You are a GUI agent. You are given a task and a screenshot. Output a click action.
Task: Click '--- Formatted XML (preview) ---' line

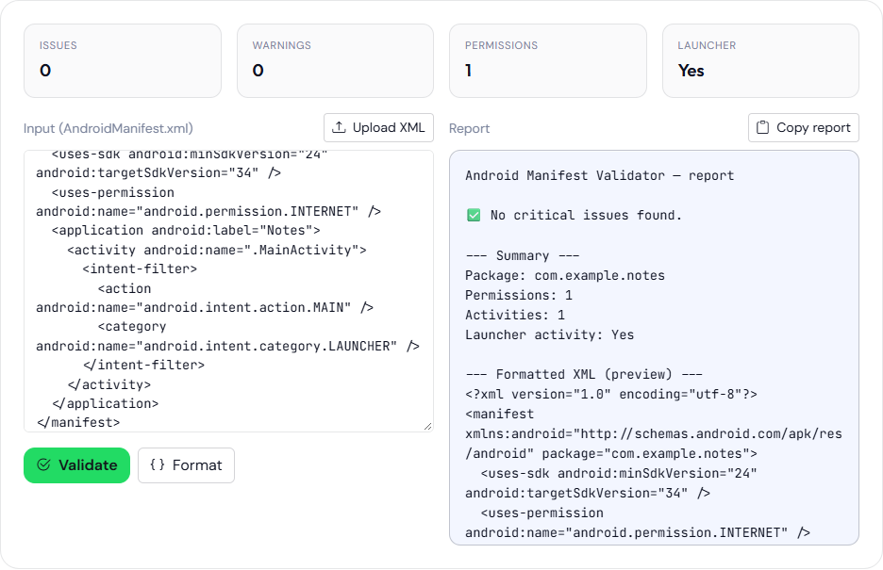click(x=584, y=374)
